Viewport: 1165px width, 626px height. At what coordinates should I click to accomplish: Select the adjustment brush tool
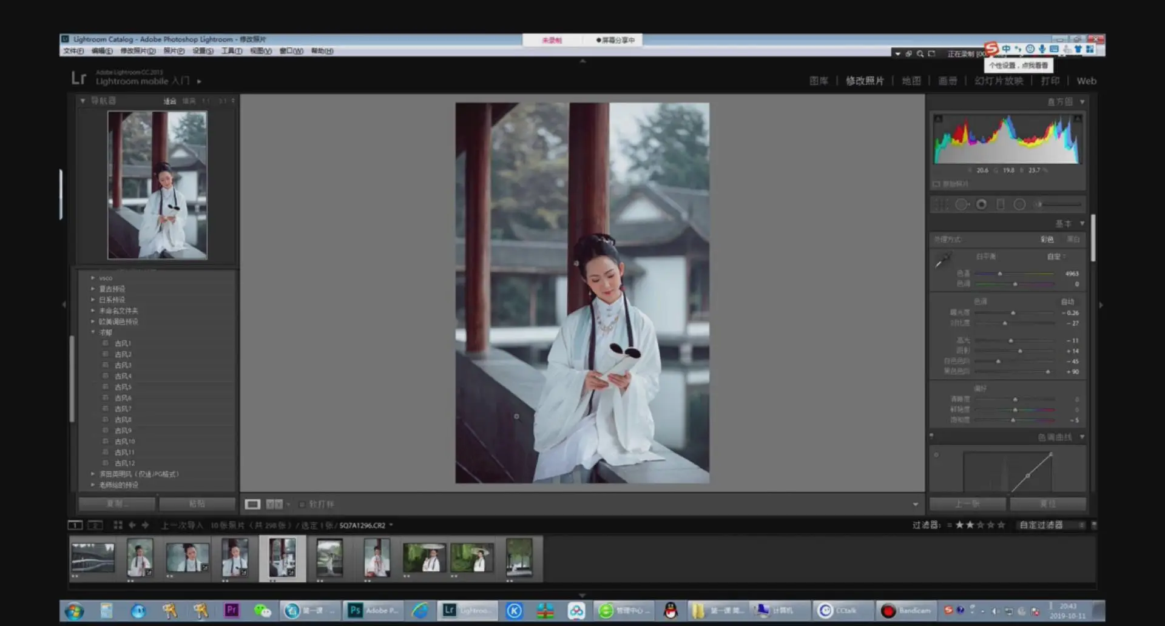1059,204
